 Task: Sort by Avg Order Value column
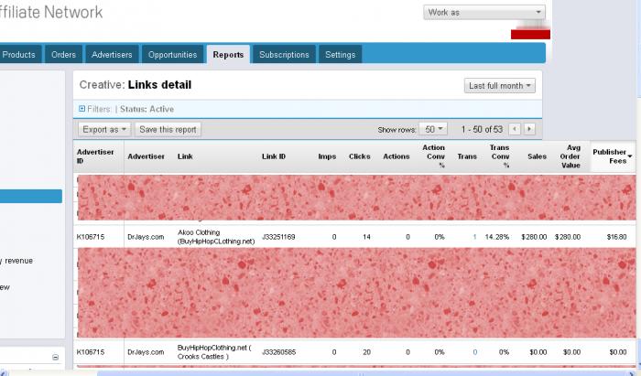tap(570, 156)
